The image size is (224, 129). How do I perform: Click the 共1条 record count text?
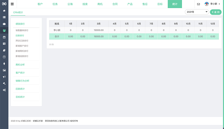52,44
